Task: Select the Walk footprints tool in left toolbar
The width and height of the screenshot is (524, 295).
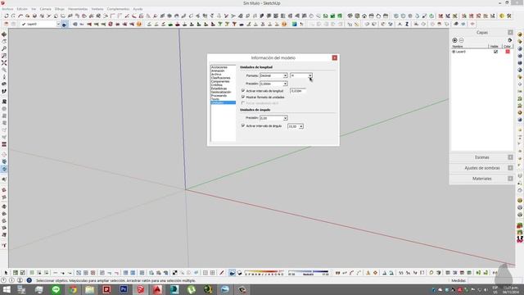Action: point(4,91)
